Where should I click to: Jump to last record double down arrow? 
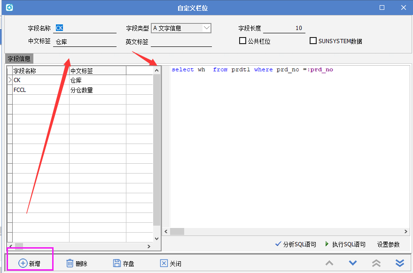(x=399, y=263)
